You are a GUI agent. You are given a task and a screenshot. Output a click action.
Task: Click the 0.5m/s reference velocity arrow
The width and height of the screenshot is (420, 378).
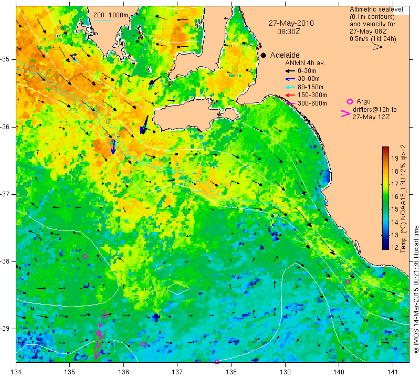pyautogui.click(x=369, y=47)
